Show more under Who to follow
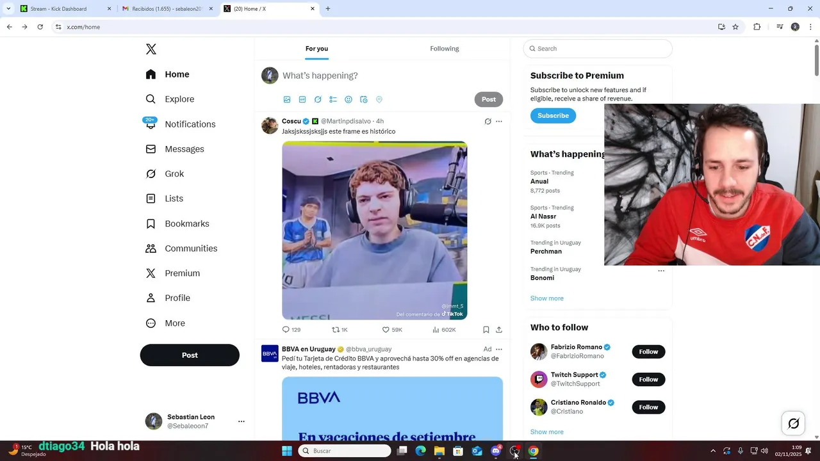820x461 pixels. click(x=547, y=432)
